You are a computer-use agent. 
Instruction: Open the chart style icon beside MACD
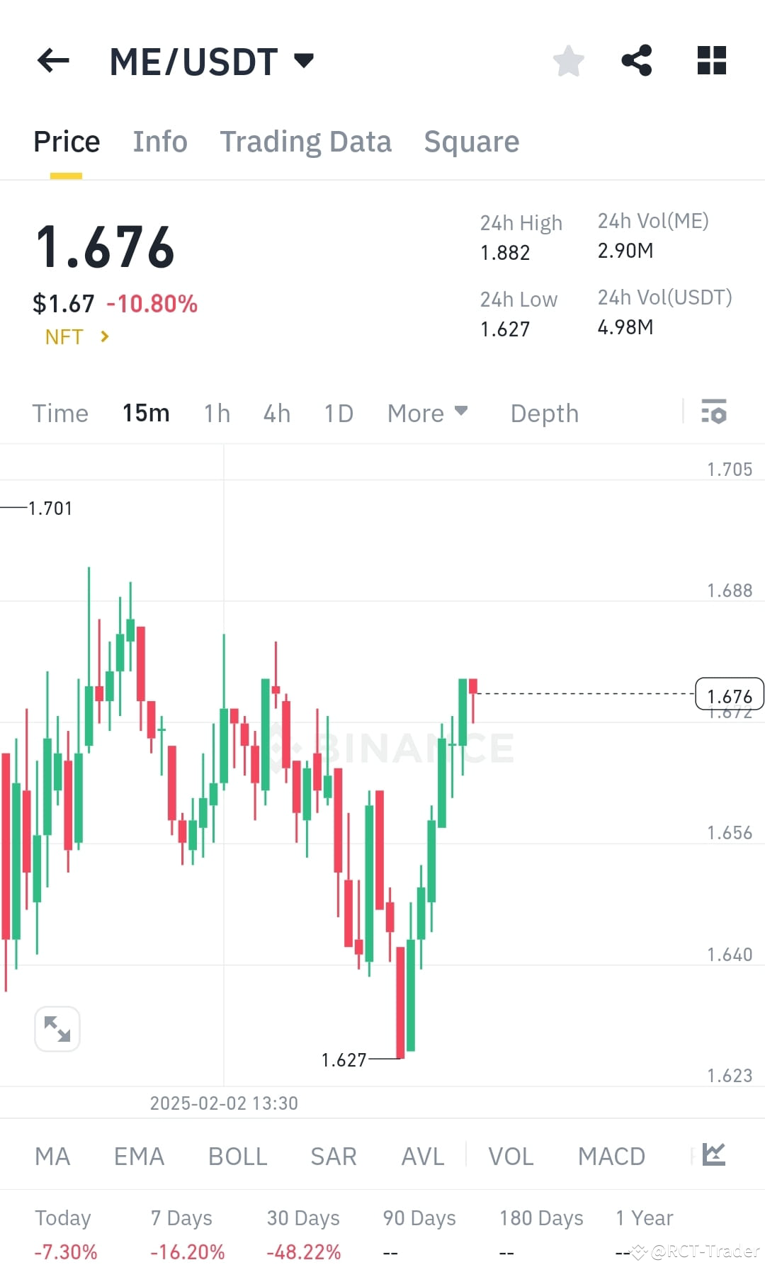coord(714,1154)
